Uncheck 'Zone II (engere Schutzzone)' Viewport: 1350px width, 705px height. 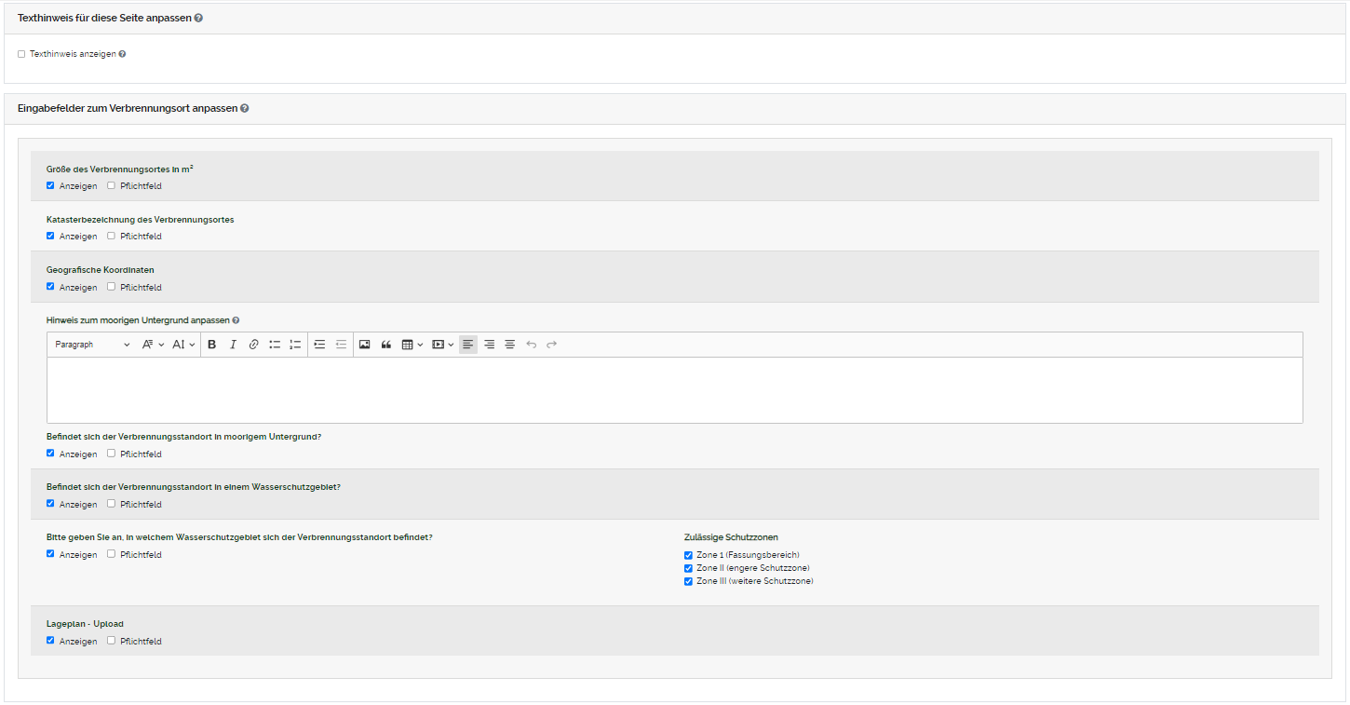click(688, 568)
